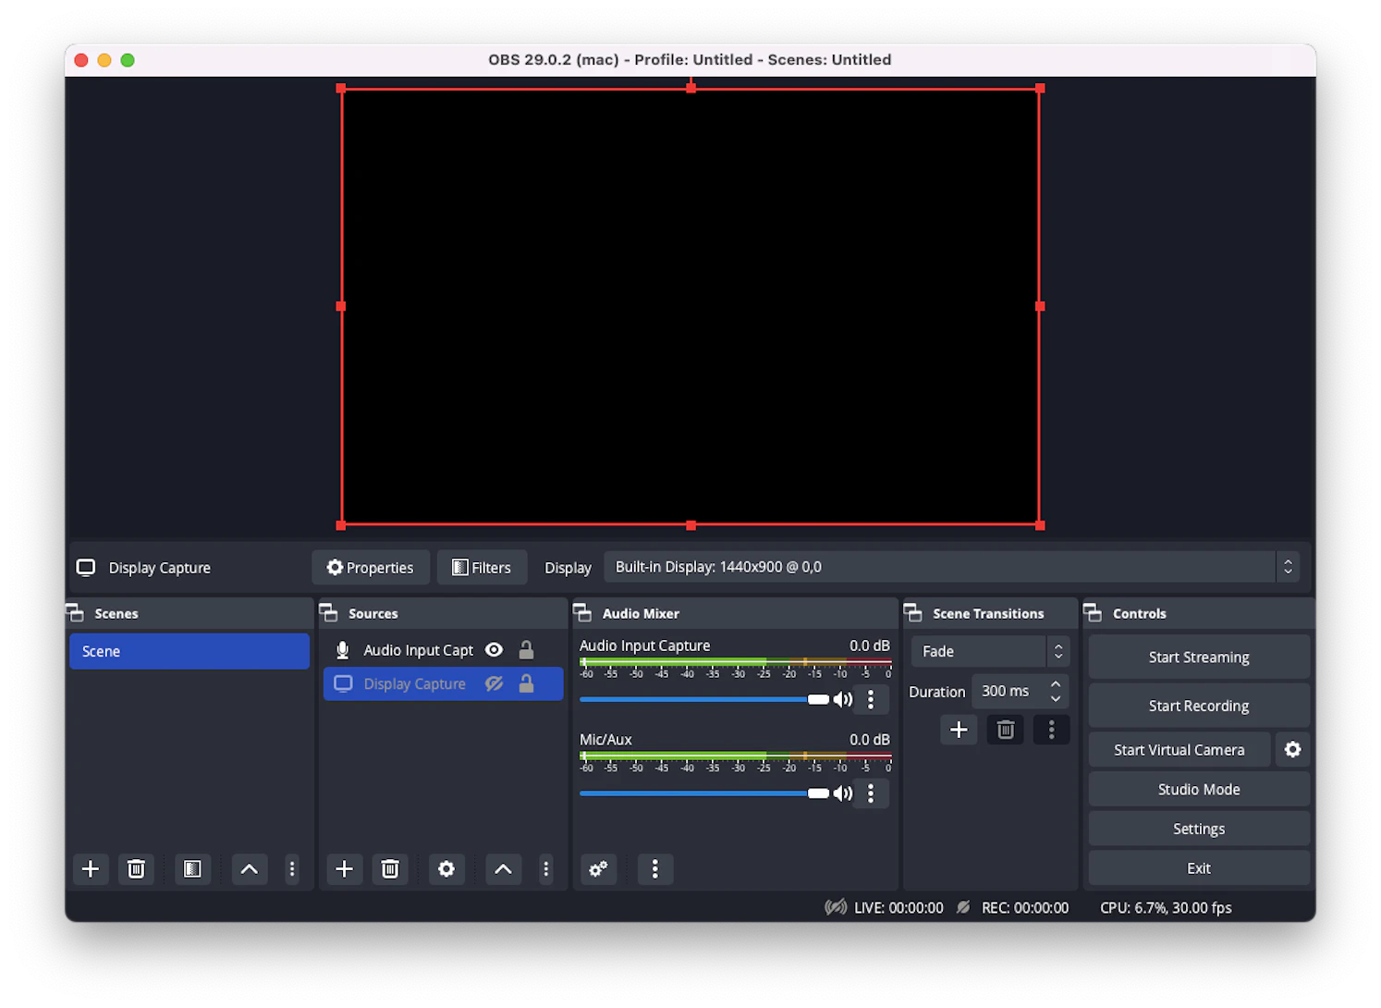Select Scene in the Scenes list
Viewport: 1381px width, 1008px height.
(x=189, y=651)
